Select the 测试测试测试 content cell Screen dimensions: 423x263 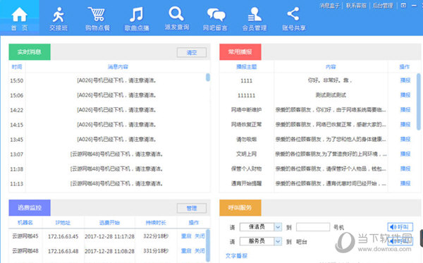tap(331, 95)
